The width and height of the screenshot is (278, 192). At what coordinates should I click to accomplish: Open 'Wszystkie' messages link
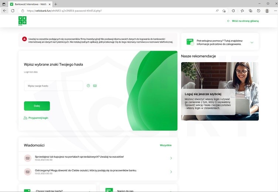[166, 145]
